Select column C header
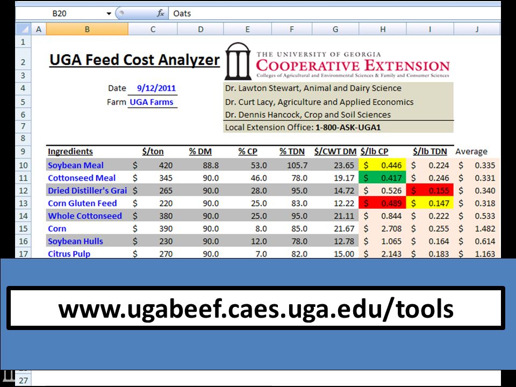Image resolution: width=516 pixels, height=387 pixels. click(x=153, y=29)
